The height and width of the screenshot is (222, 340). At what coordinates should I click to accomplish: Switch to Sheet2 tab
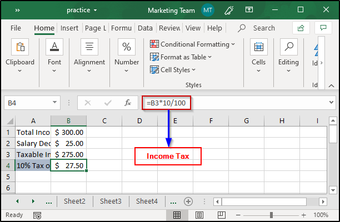click(74, 201)
